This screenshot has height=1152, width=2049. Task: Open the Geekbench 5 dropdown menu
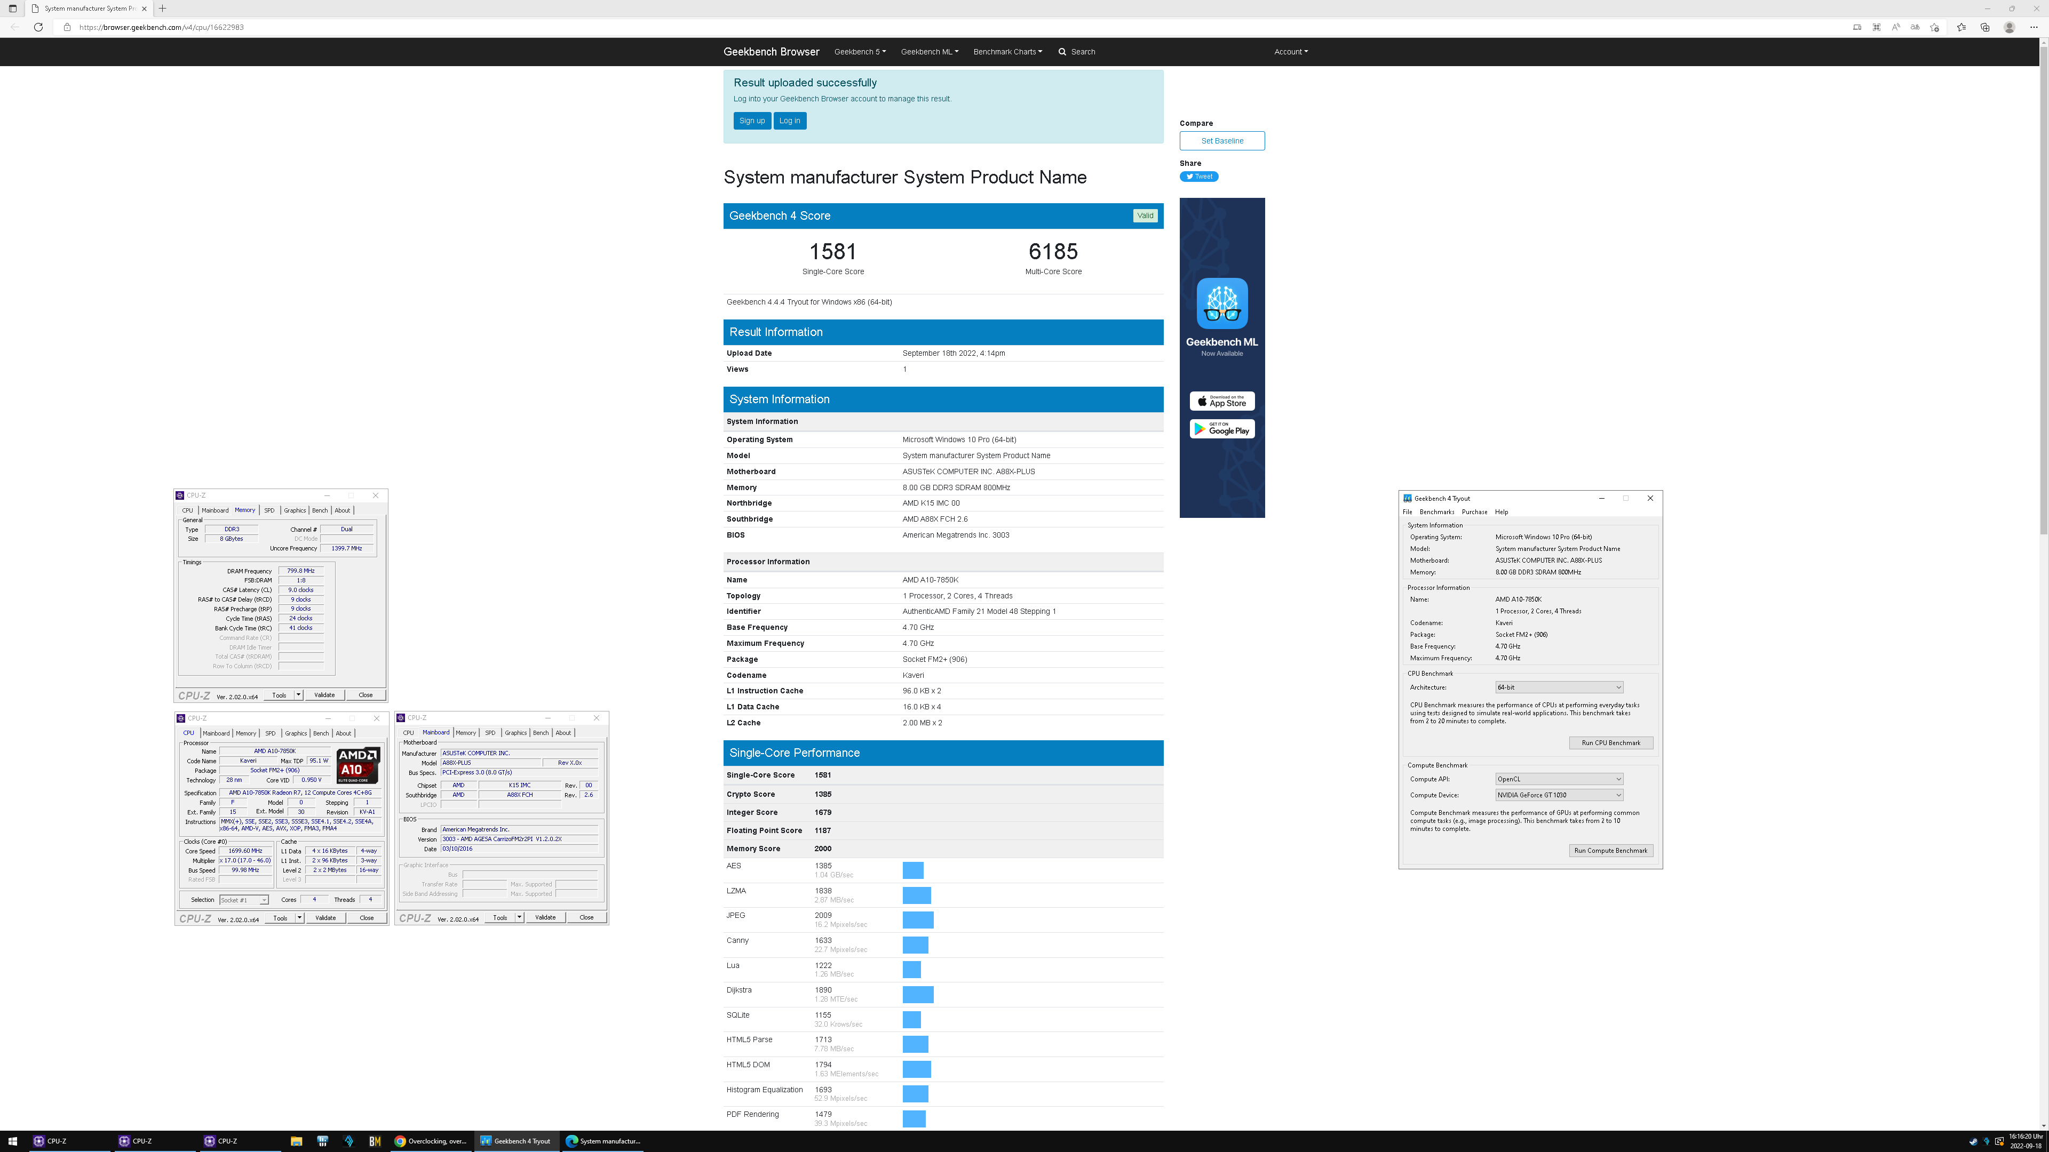(860, 52)
